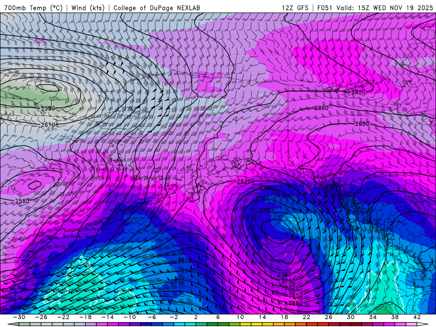Click the '12Z GFS' model run label
The image size is (436, 327).
295,8
